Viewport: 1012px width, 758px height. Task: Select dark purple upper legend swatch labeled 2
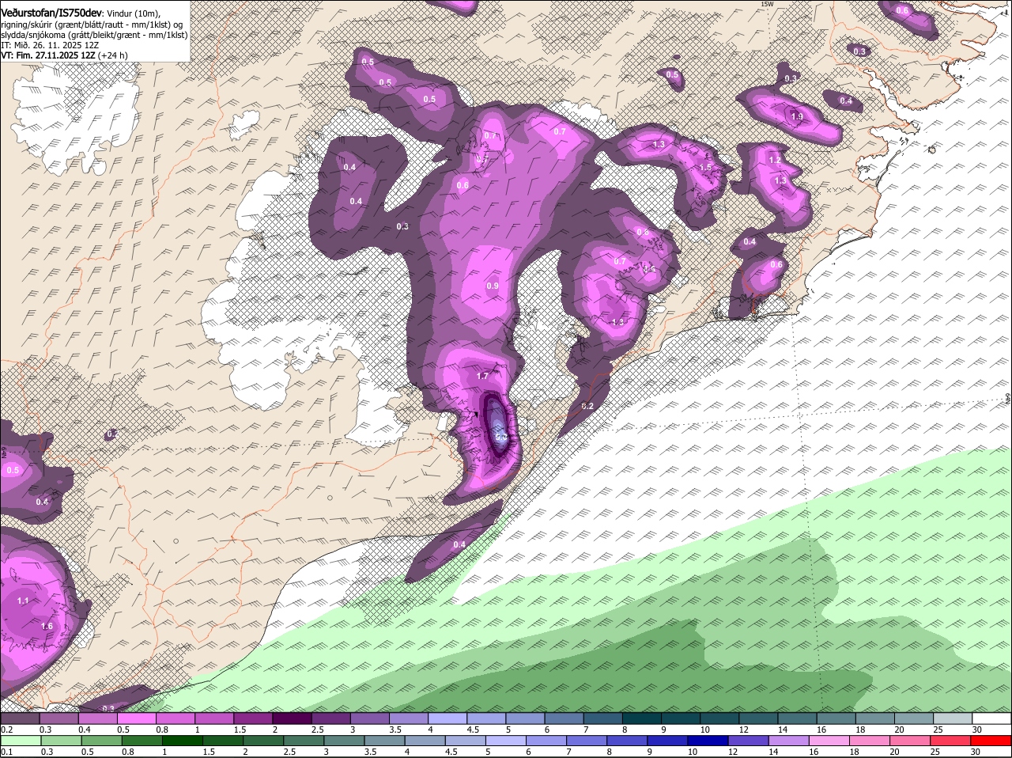(x=292, y=718)
